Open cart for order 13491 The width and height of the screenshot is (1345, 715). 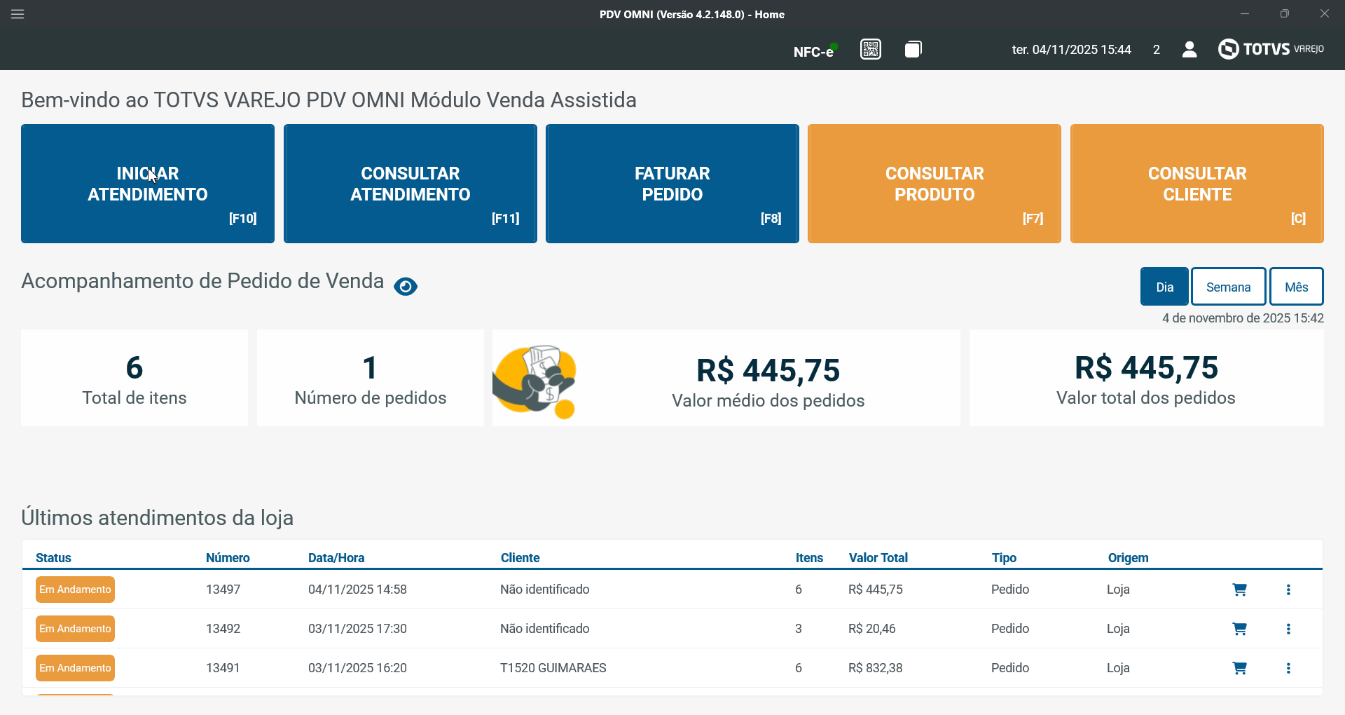[x=1239, y=668]
